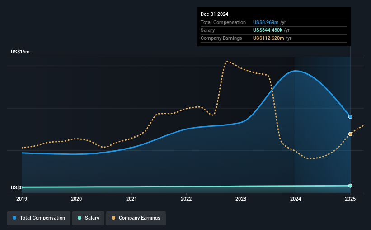
Task: Click the blue Total Compensation legend dot
Action: click(x=14, y=218)
